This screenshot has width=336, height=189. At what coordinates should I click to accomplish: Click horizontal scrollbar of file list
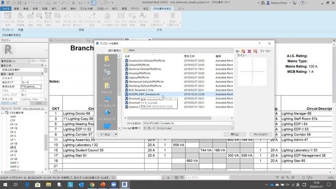click(x=169, y=118)
